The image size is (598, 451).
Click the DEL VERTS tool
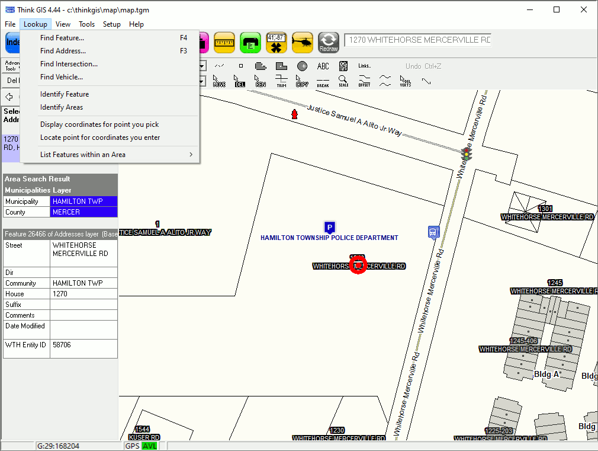point(406,81)
